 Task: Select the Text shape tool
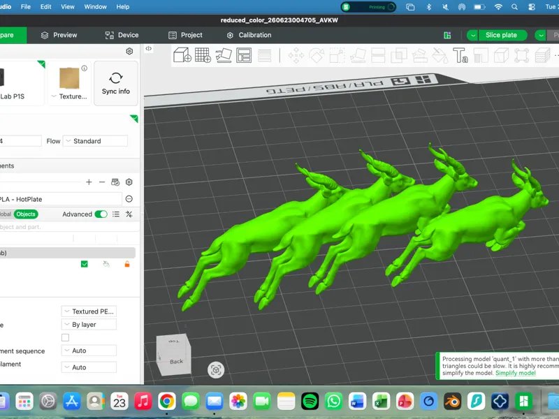click(460, 55)
